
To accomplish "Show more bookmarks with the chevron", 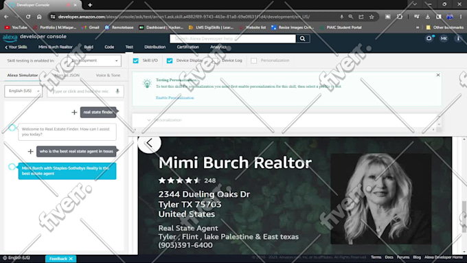I will click(x=418, y=27).
